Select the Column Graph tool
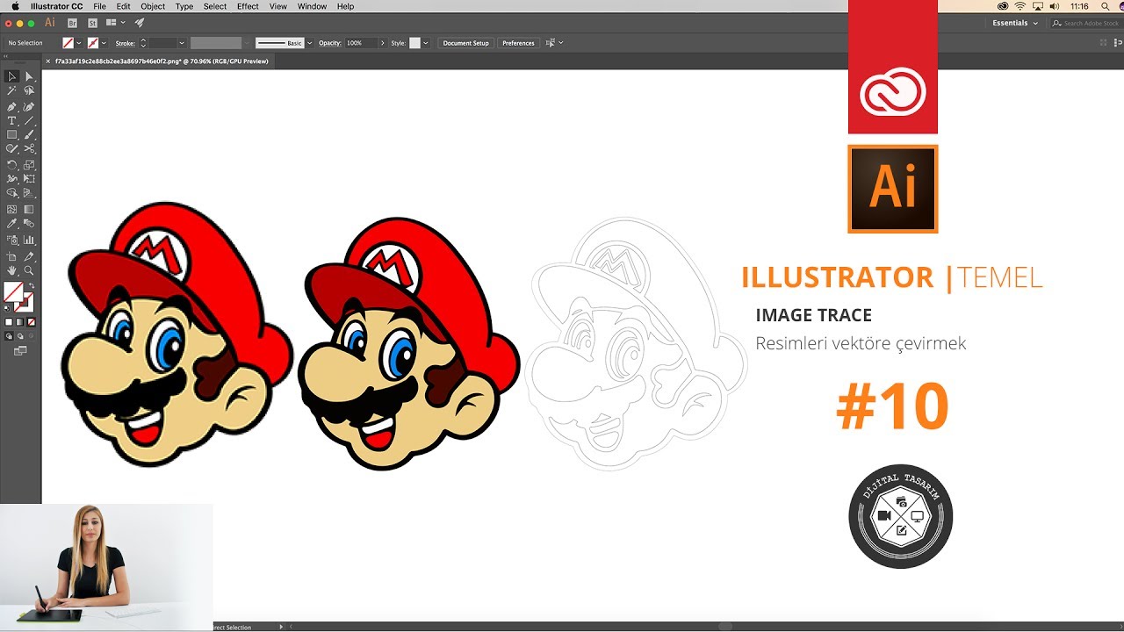Viewport: 1124px width, 632px height. click(x=29, y=240)
